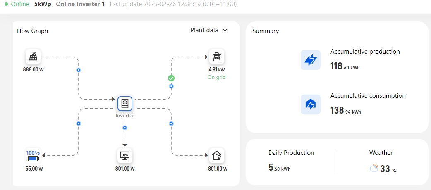Image resolution: width=431 pixels, height=190 pixels.
Task: Click the Accumulative consumption house icon
Action: coord(311,104)
